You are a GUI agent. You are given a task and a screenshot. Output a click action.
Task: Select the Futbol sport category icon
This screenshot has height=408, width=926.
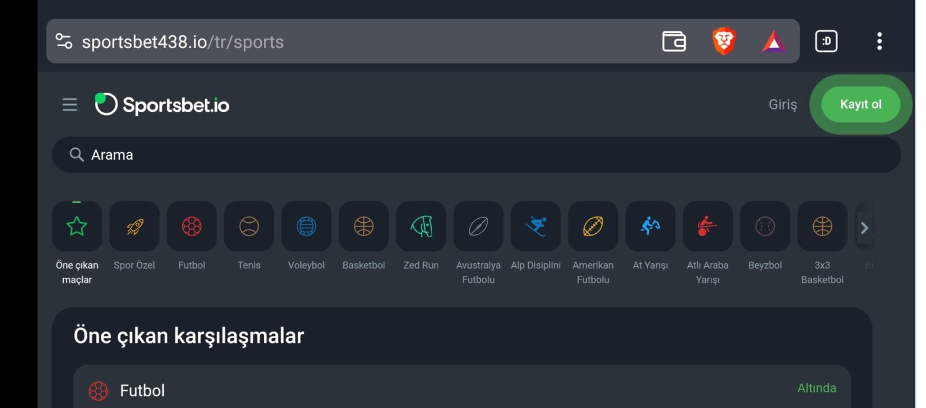(192, 226)
